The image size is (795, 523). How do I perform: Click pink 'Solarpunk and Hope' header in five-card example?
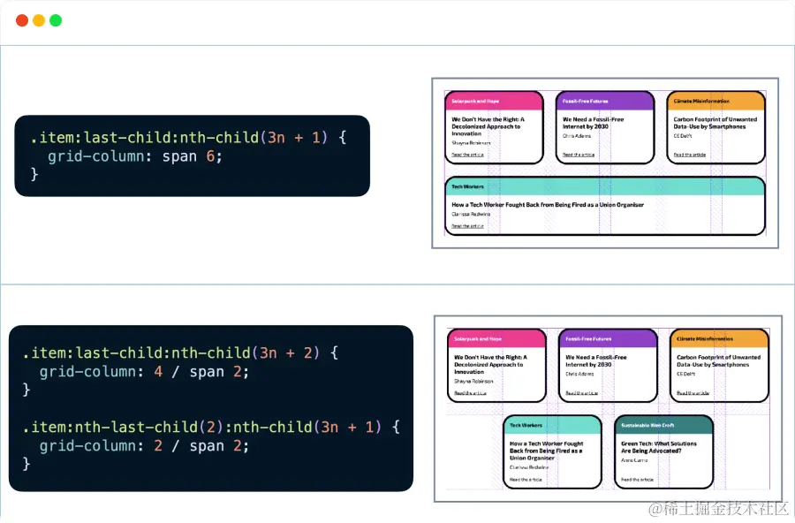point(496,339)
